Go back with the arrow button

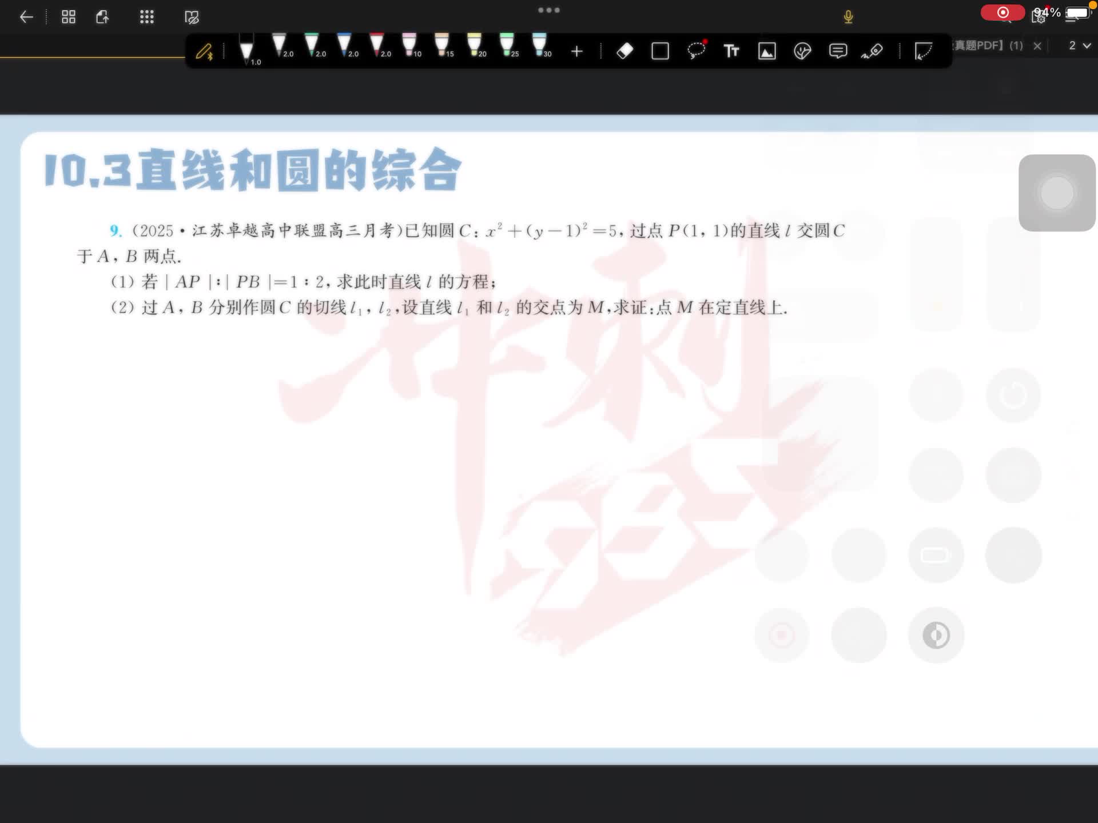[26, 17]
